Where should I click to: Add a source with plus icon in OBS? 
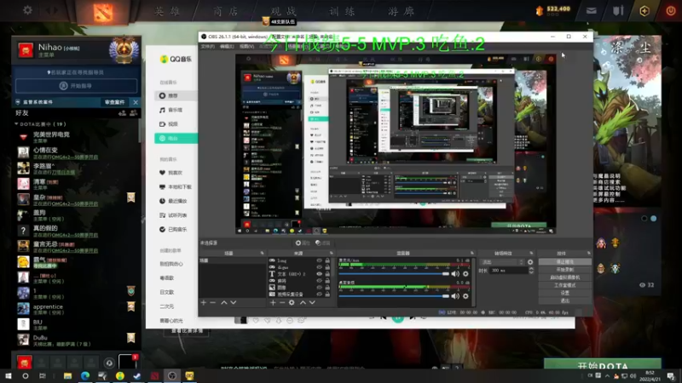273,302
